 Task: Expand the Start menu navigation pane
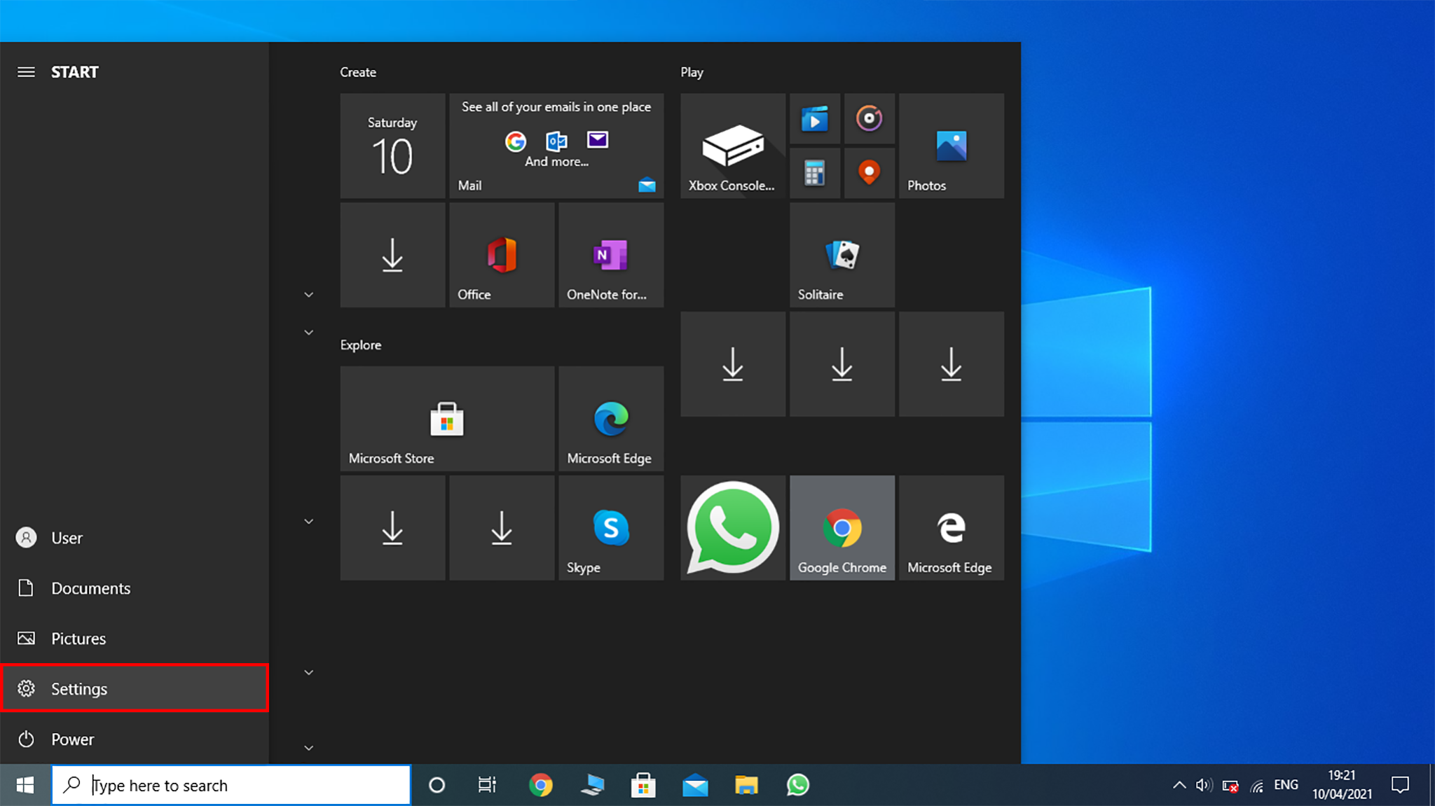26,71
